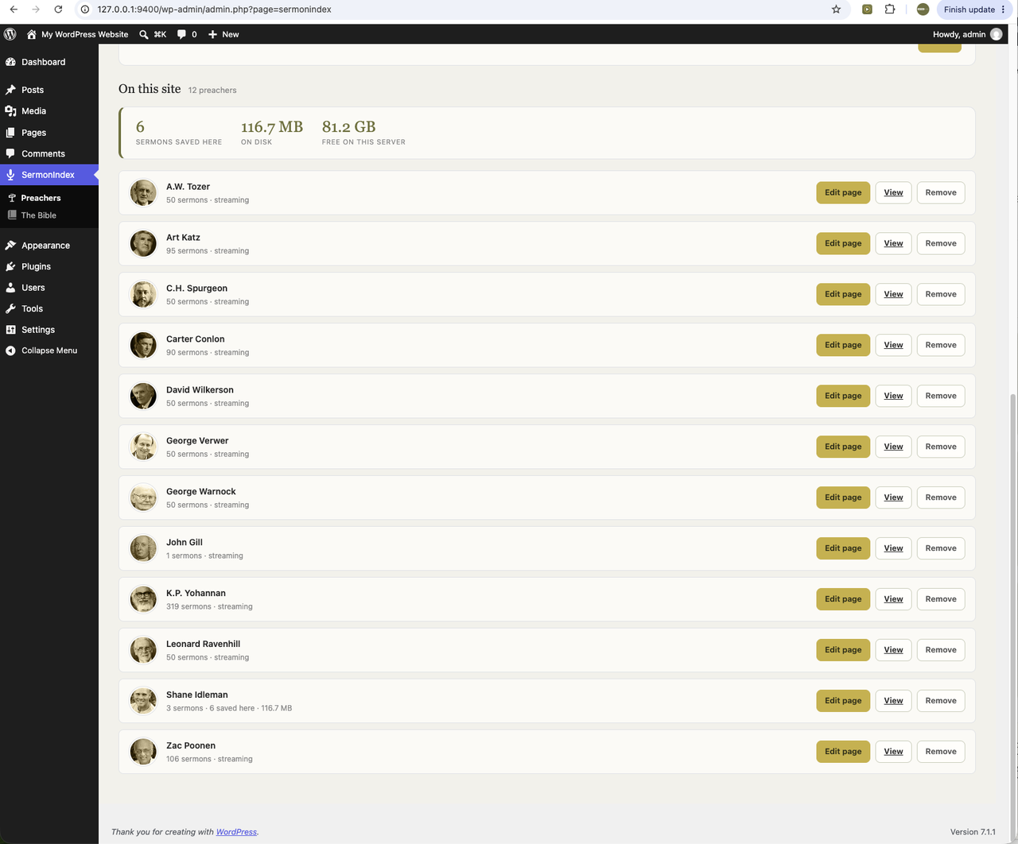Viewport: 1018px width, 844px height.
Task: Click Edit page for A.W. Tozer
Action: (x=843, y=192)
